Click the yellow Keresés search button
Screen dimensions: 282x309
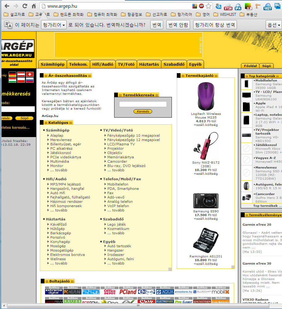[143, 111]
